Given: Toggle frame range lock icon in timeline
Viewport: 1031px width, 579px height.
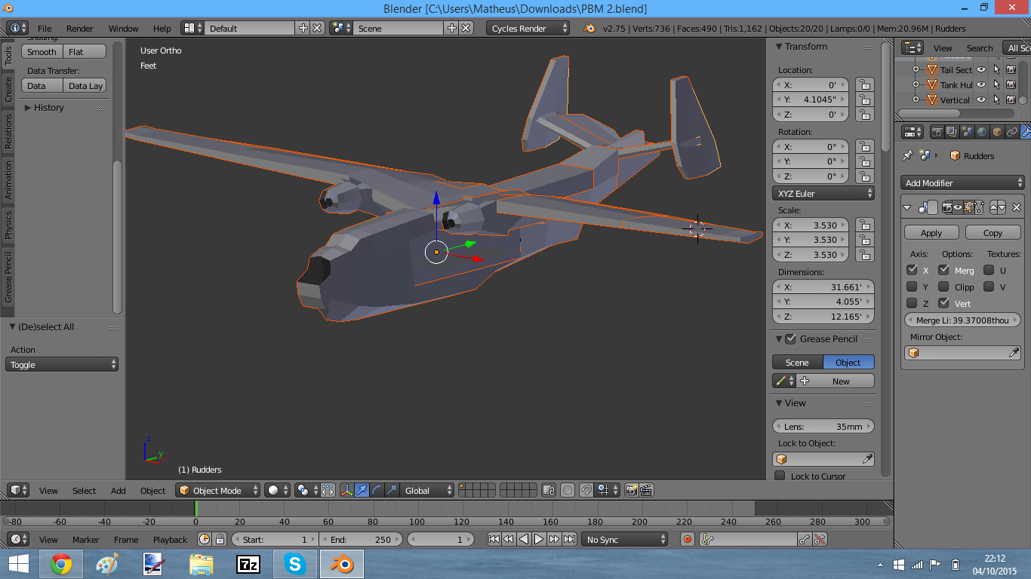Looking at the screenshot, I should [x=220, y=539].
